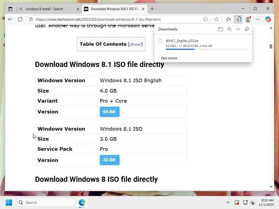This screenshot has height=209, width=279.
Task: Show the Table Of Contents
Action: click(x=135, y=44)
